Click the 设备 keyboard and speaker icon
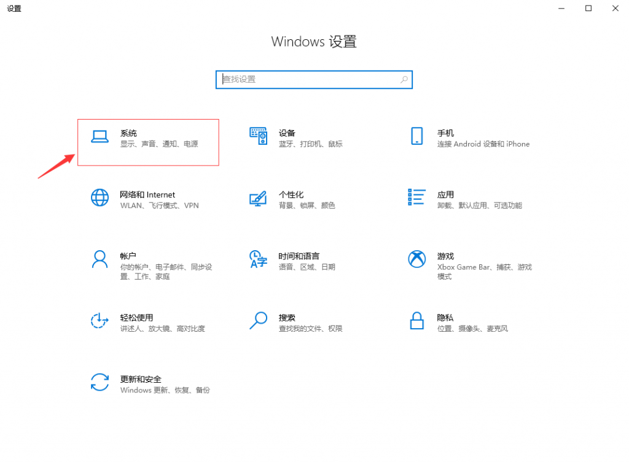This screenshot has width=629, height=463. point(259,136)
